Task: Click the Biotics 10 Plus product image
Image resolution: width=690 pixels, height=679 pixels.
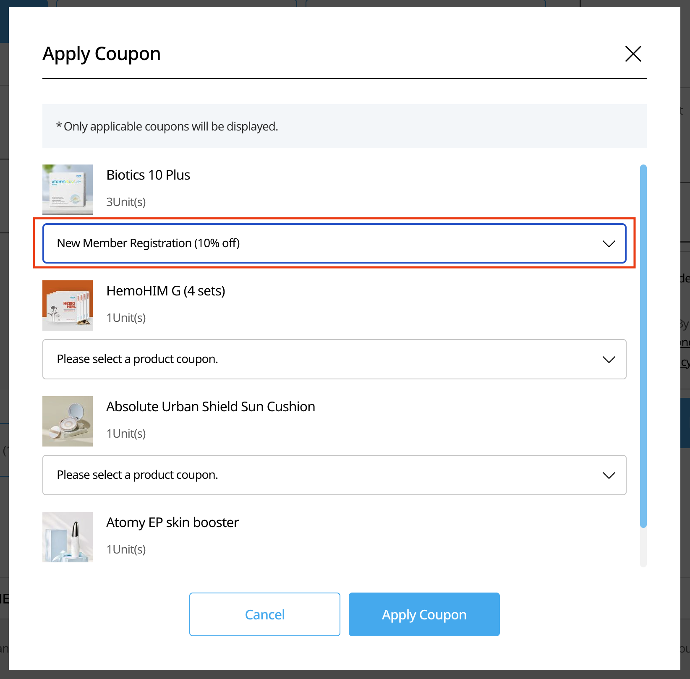Action: coord(68,189)
